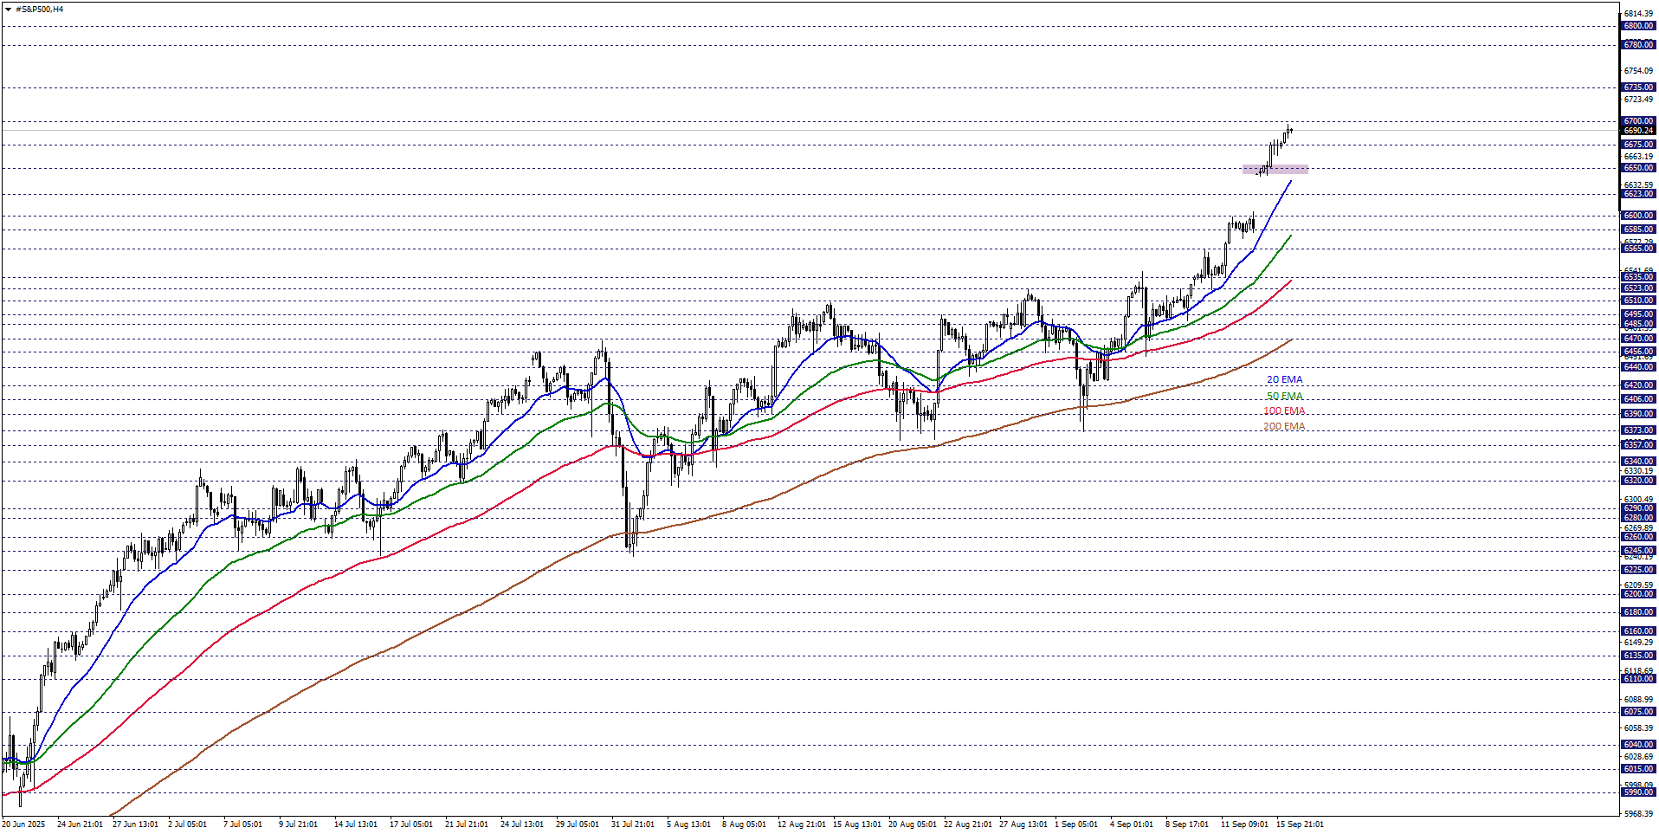
Task: Click the 6225.00 level price label
Action: click(x=1638, y=570)
